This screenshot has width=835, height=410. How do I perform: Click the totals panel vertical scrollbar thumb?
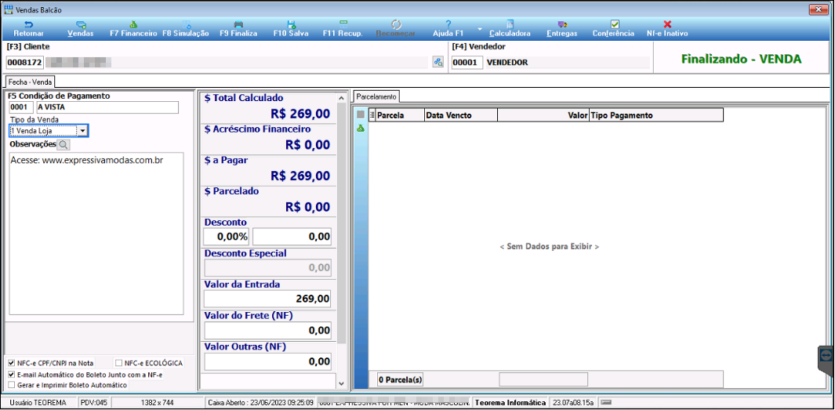[x=342, y=223]
